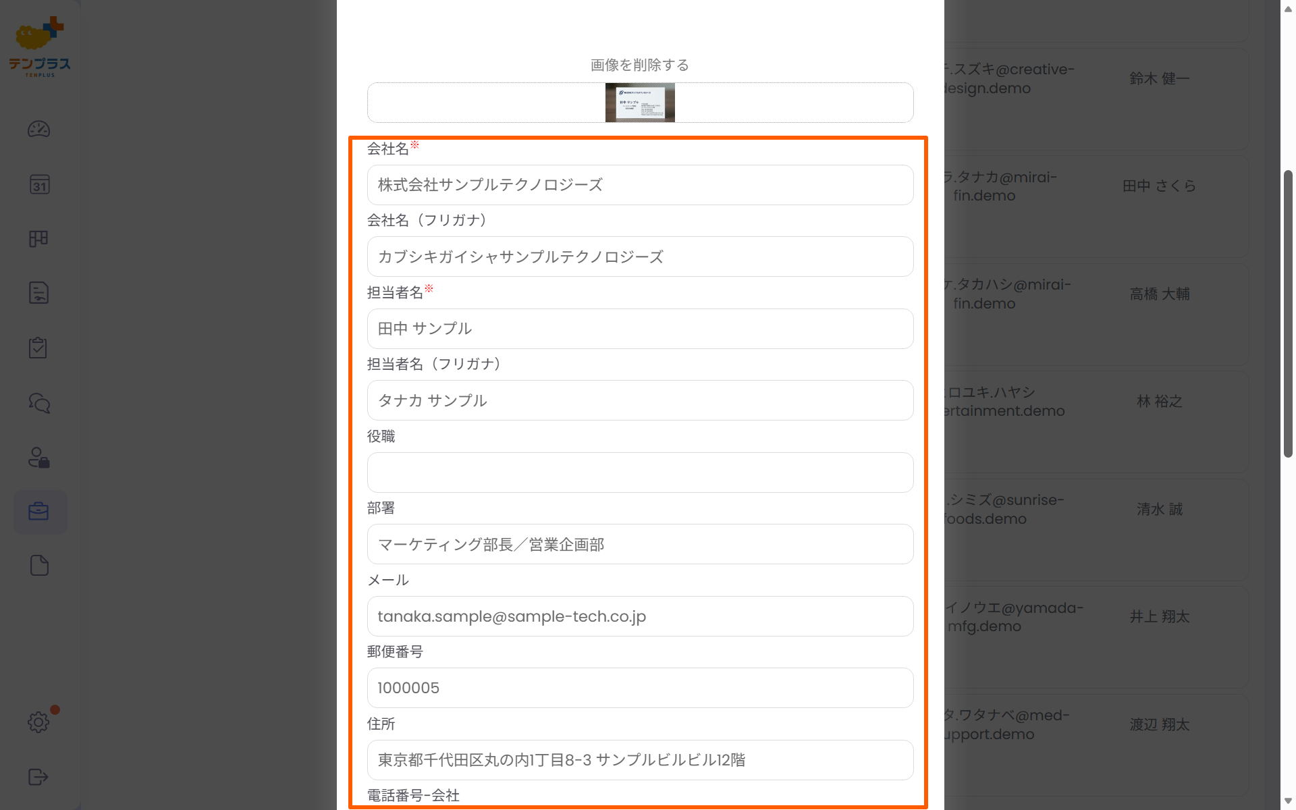Click the email beginning .タナカ@mirai-

click(1001, 186)
